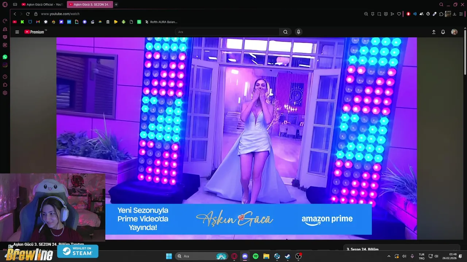Image resolution: width=467 pixels, height=262 pixels.
Task: Click the Wishlist on Steam banner
Action: 78,251
